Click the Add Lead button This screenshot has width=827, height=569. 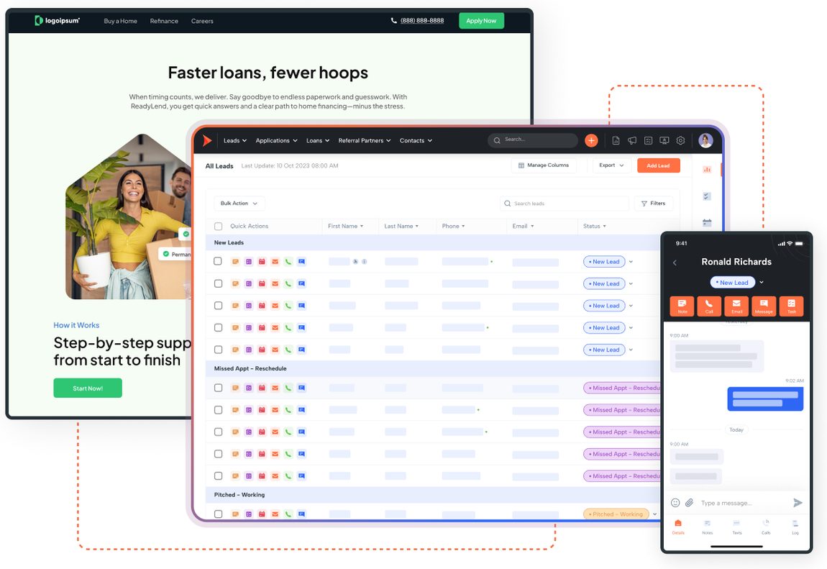[658, 165]
